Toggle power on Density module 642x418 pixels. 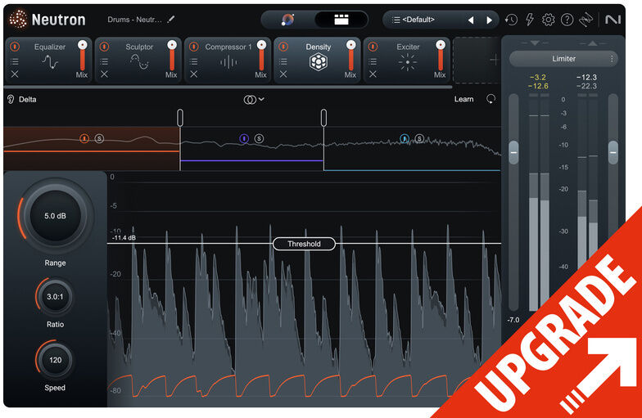[x=283, y=47]
